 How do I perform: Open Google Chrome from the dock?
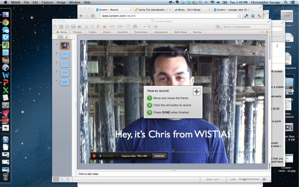point(6,23)
